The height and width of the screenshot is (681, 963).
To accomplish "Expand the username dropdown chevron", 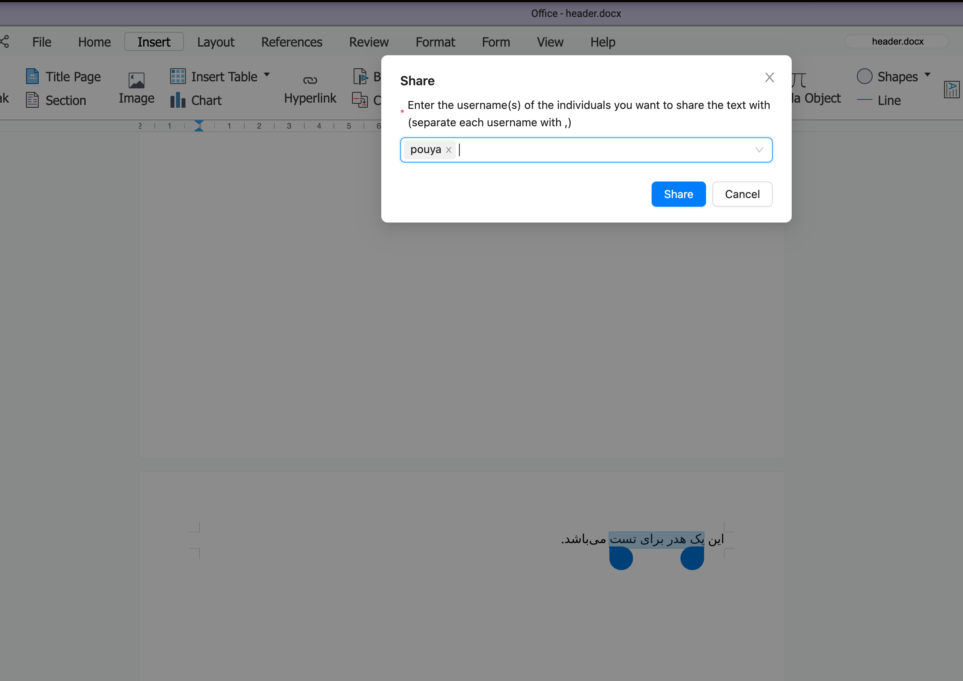I will pyautogui.click(x=759, y=150).
